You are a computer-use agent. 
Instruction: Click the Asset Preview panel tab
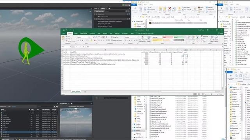tap(64, 104)
